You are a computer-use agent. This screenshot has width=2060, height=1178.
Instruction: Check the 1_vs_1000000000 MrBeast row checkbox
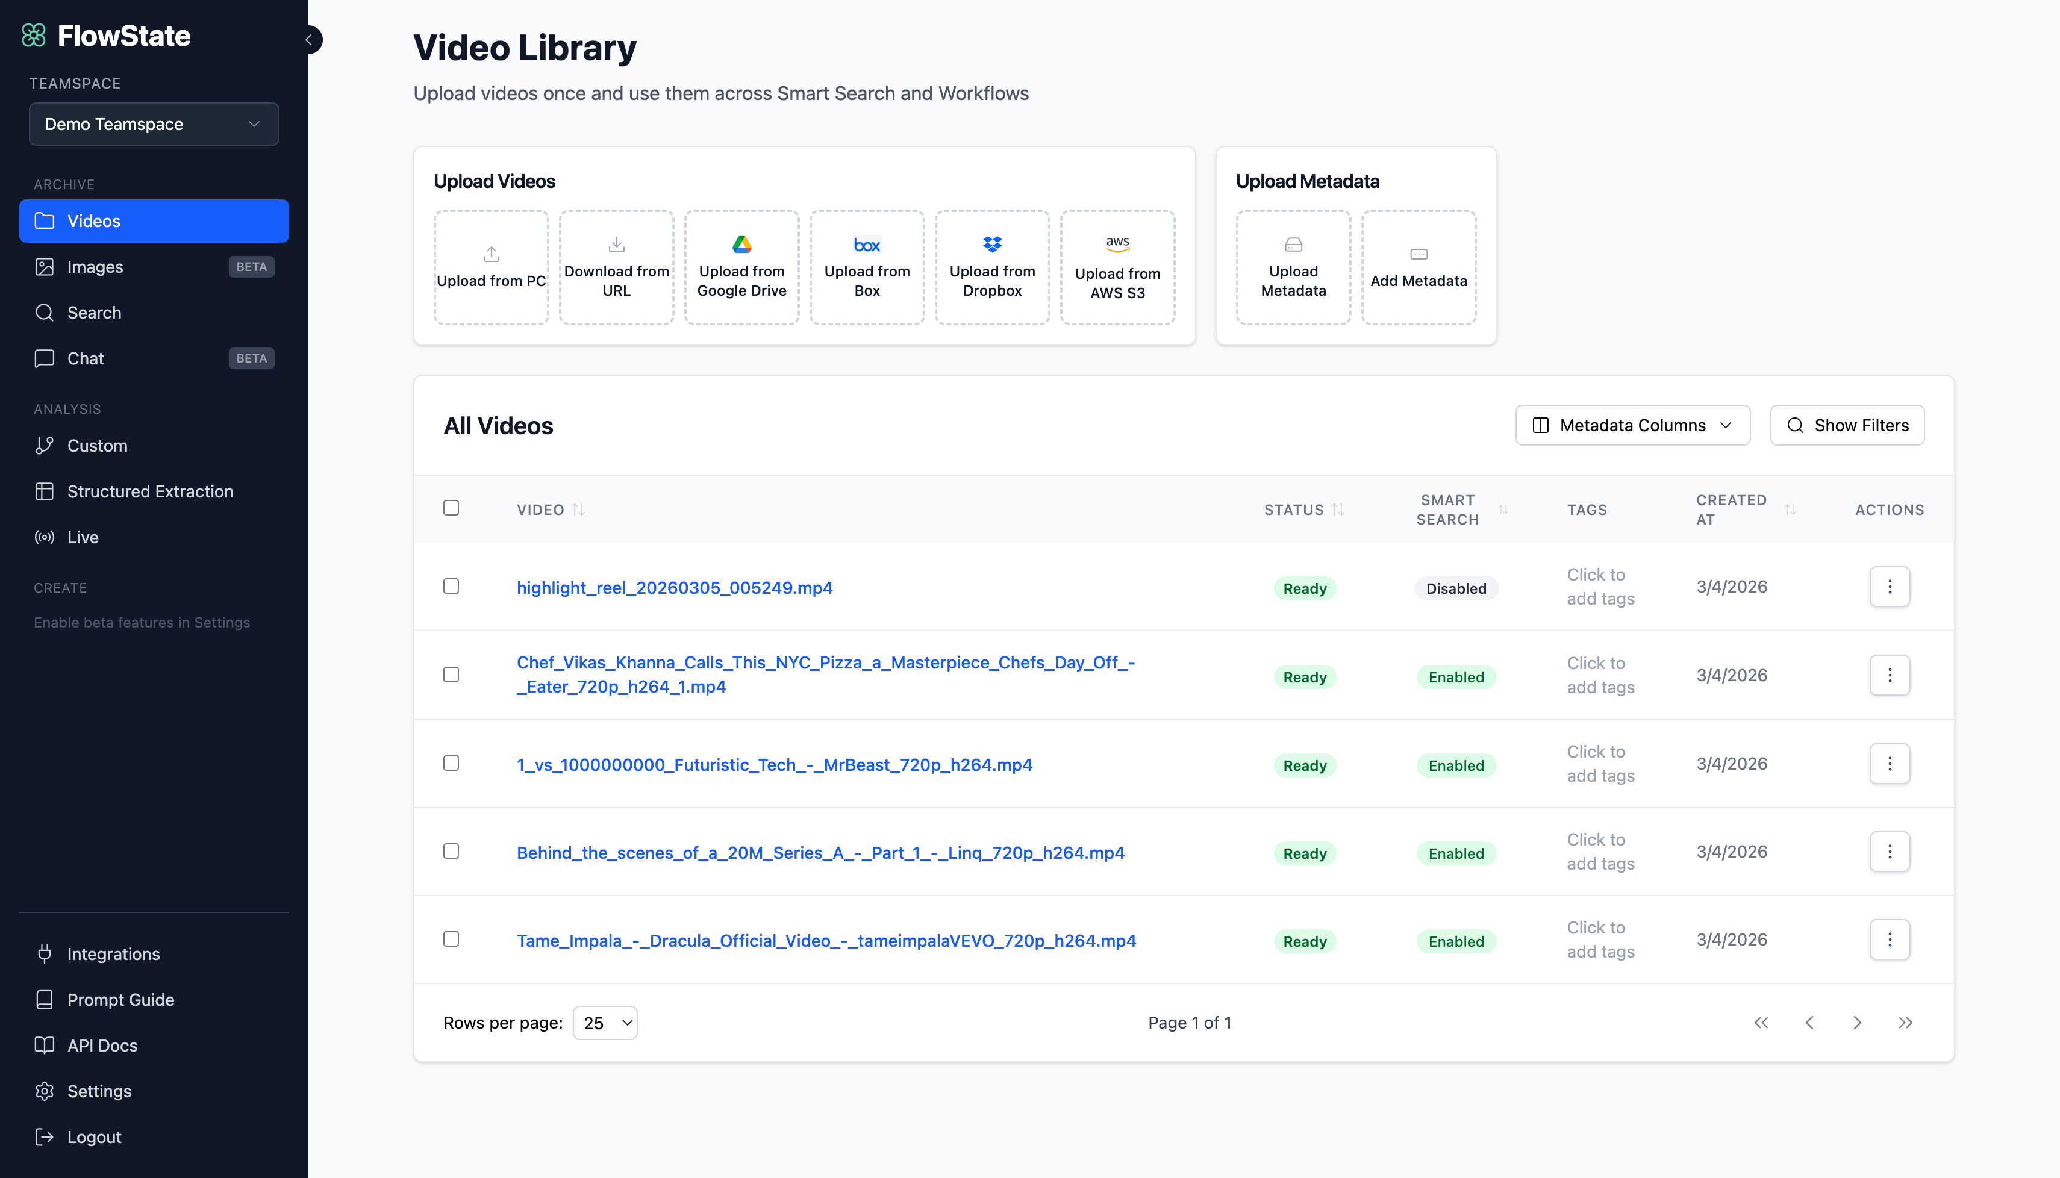452,763
